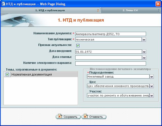Click Наименование документа input field

coord(110,34)
